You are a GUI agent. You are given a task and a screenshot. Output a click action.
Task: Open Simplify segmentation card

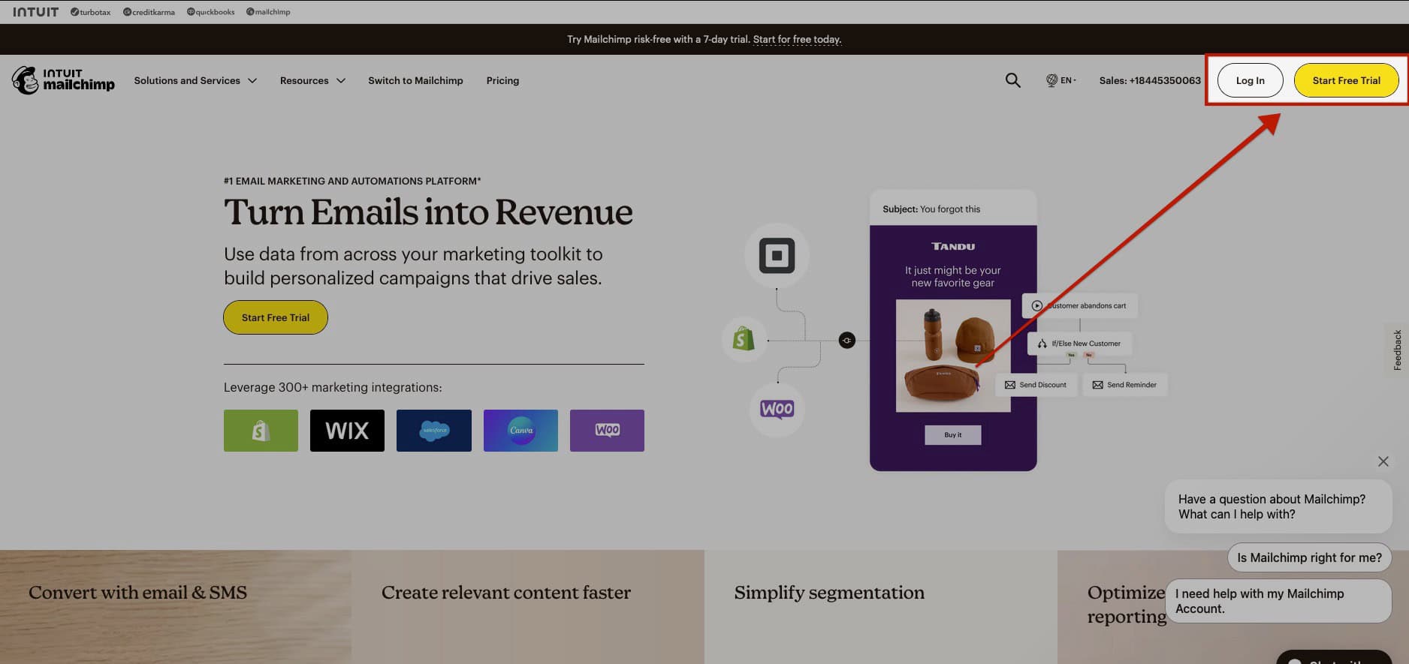point(881,607)
